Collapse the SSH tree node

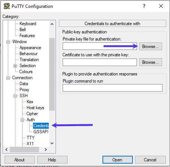[15, 96]
